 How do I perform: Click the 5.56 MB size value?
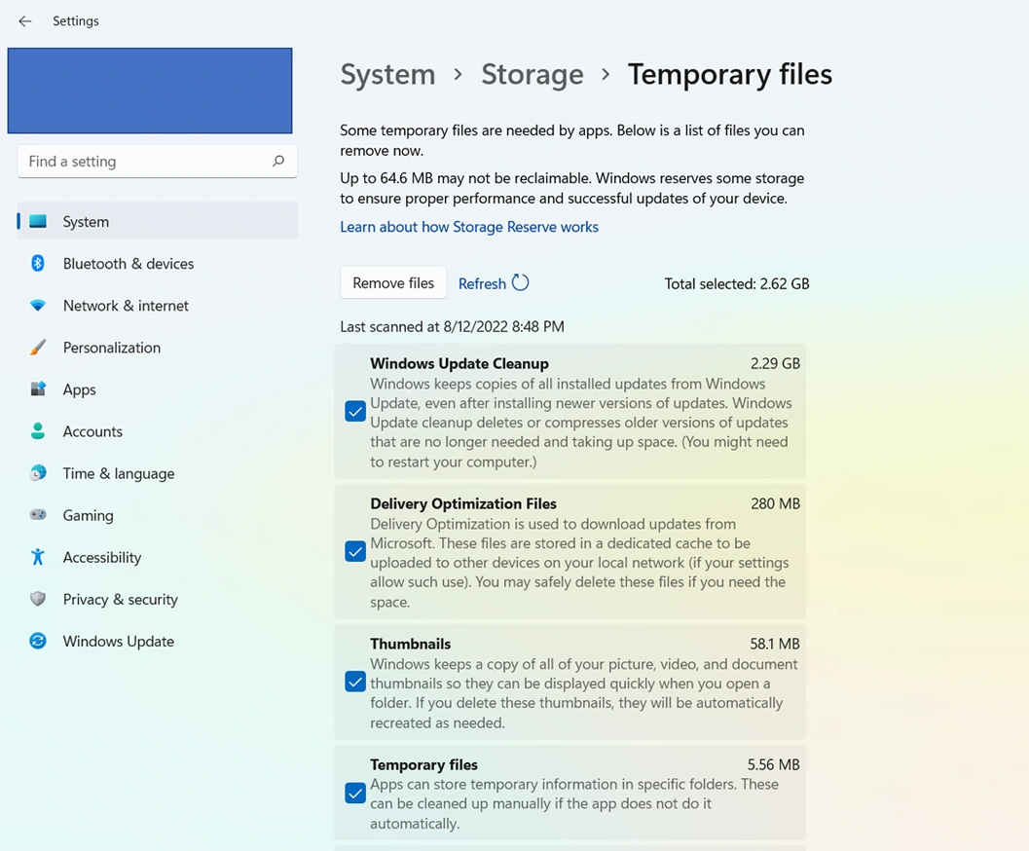pos(773,764)
